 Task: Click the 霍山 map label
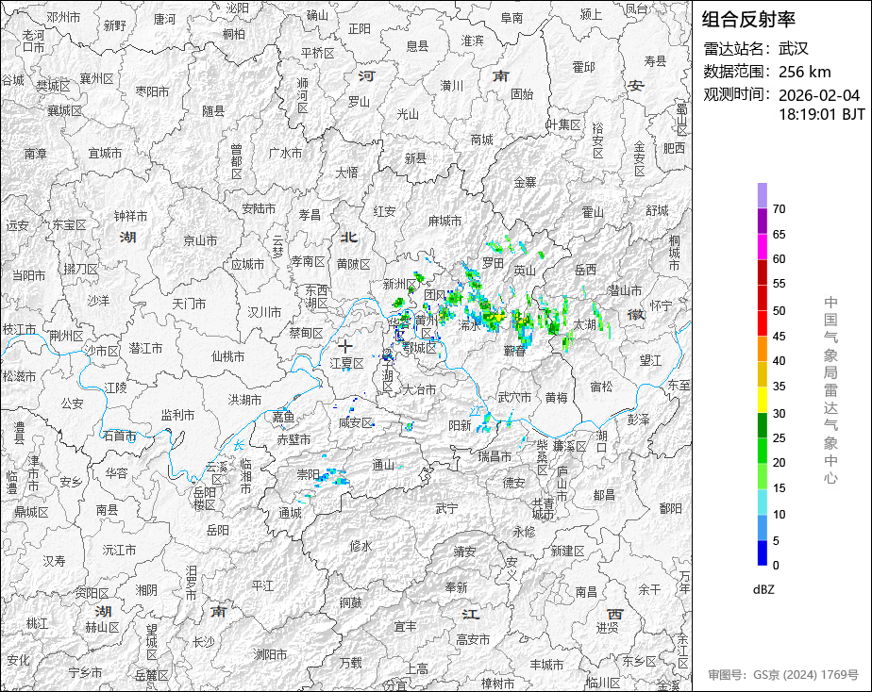pyautogui.click(x=593, y=212)
